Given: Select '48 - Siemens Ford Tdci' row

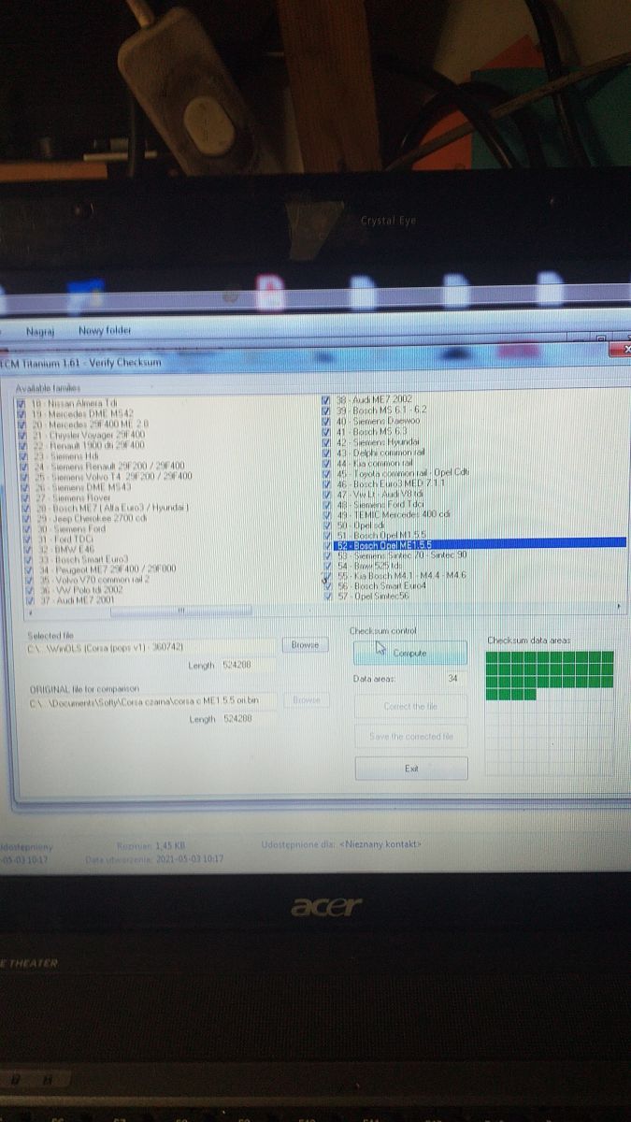Looking at the screenshot, I should 380,503.
